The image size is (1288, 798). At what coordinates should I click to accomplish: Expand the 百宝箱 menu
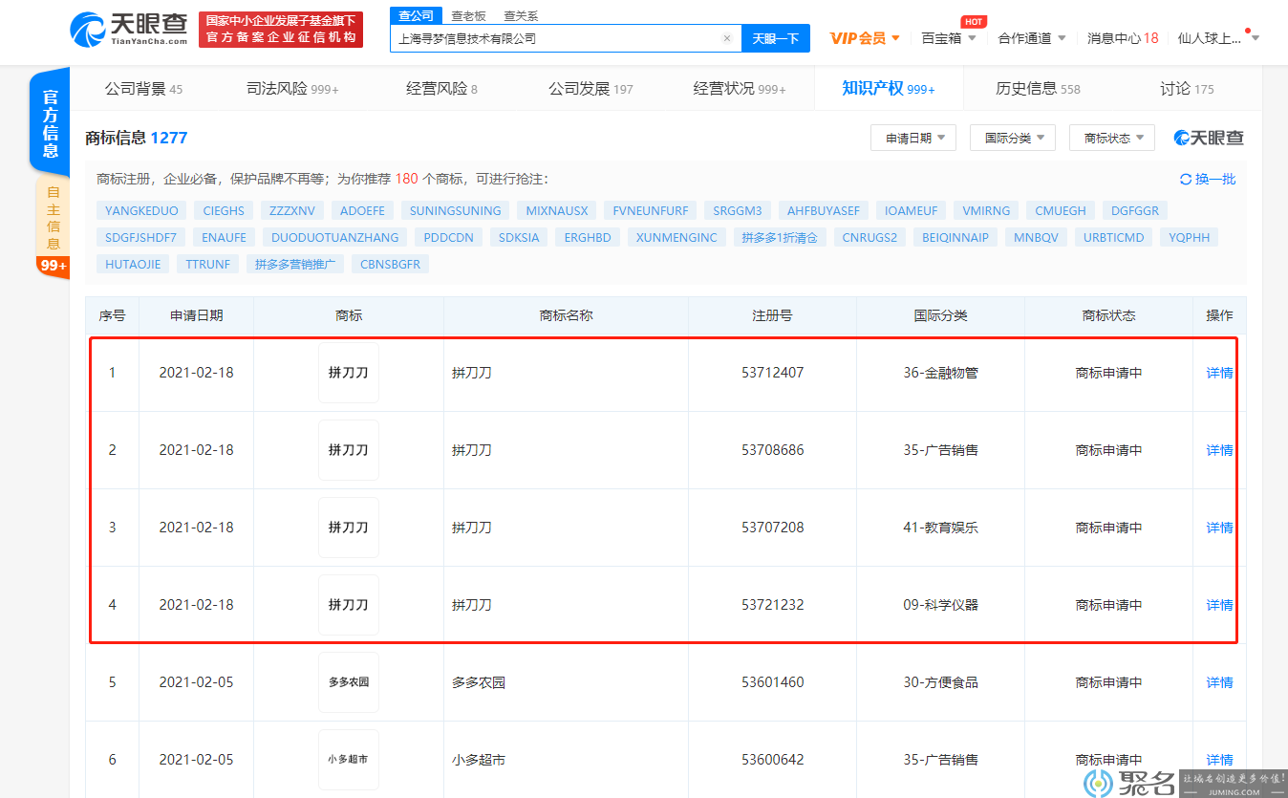point(949,38)
